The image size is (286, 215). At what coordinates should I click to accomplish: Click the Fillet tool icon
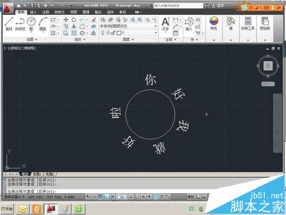82,26
